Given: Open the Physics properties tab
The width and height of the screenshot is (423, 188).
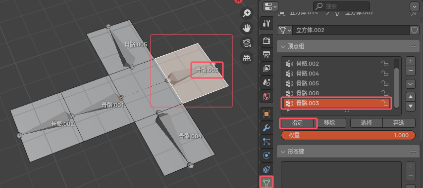Looking at the screenshot, I should click(266, 155).
